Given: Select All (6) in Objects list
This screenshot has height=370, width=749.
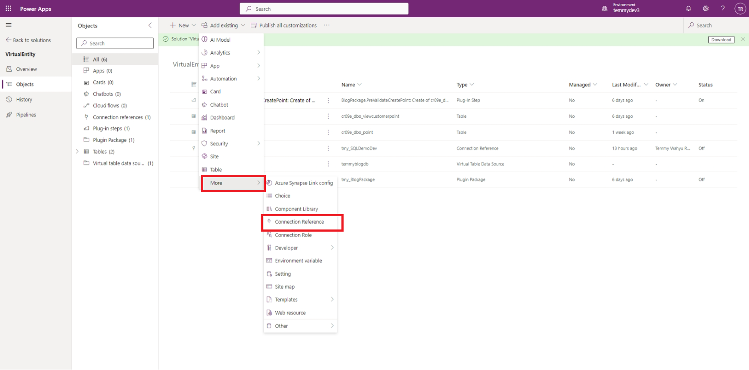Looking at the screenshot, I should (x=115, y=59).
